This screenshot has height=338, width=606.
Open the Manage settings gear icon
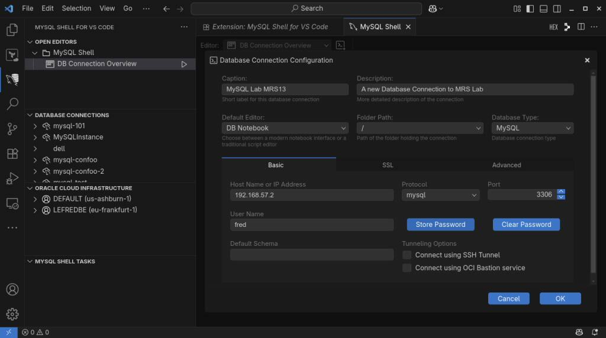pyautogui.click(x=12, y=314)
